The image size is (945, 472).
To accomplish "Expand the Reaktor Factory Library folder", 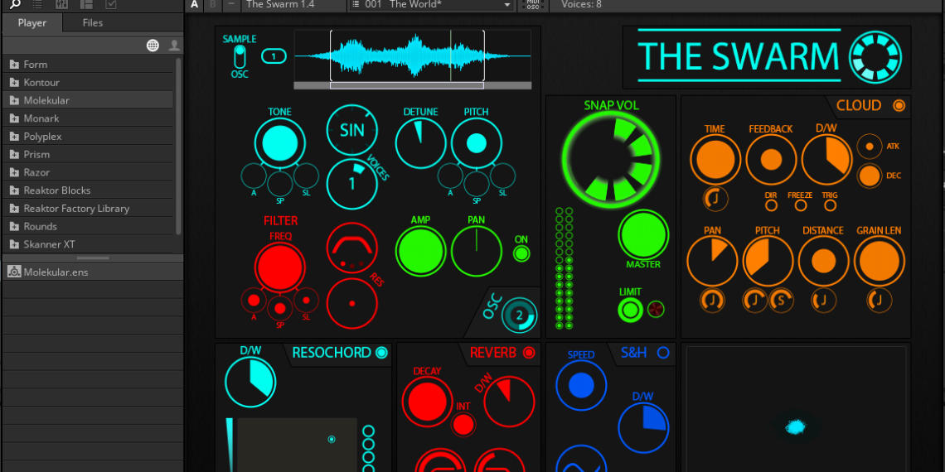I will 76,209.
